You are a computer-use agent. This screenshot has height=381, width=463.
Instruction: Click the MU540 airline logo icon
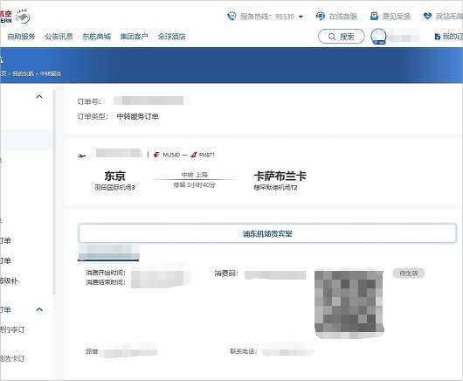click(156, 155)
